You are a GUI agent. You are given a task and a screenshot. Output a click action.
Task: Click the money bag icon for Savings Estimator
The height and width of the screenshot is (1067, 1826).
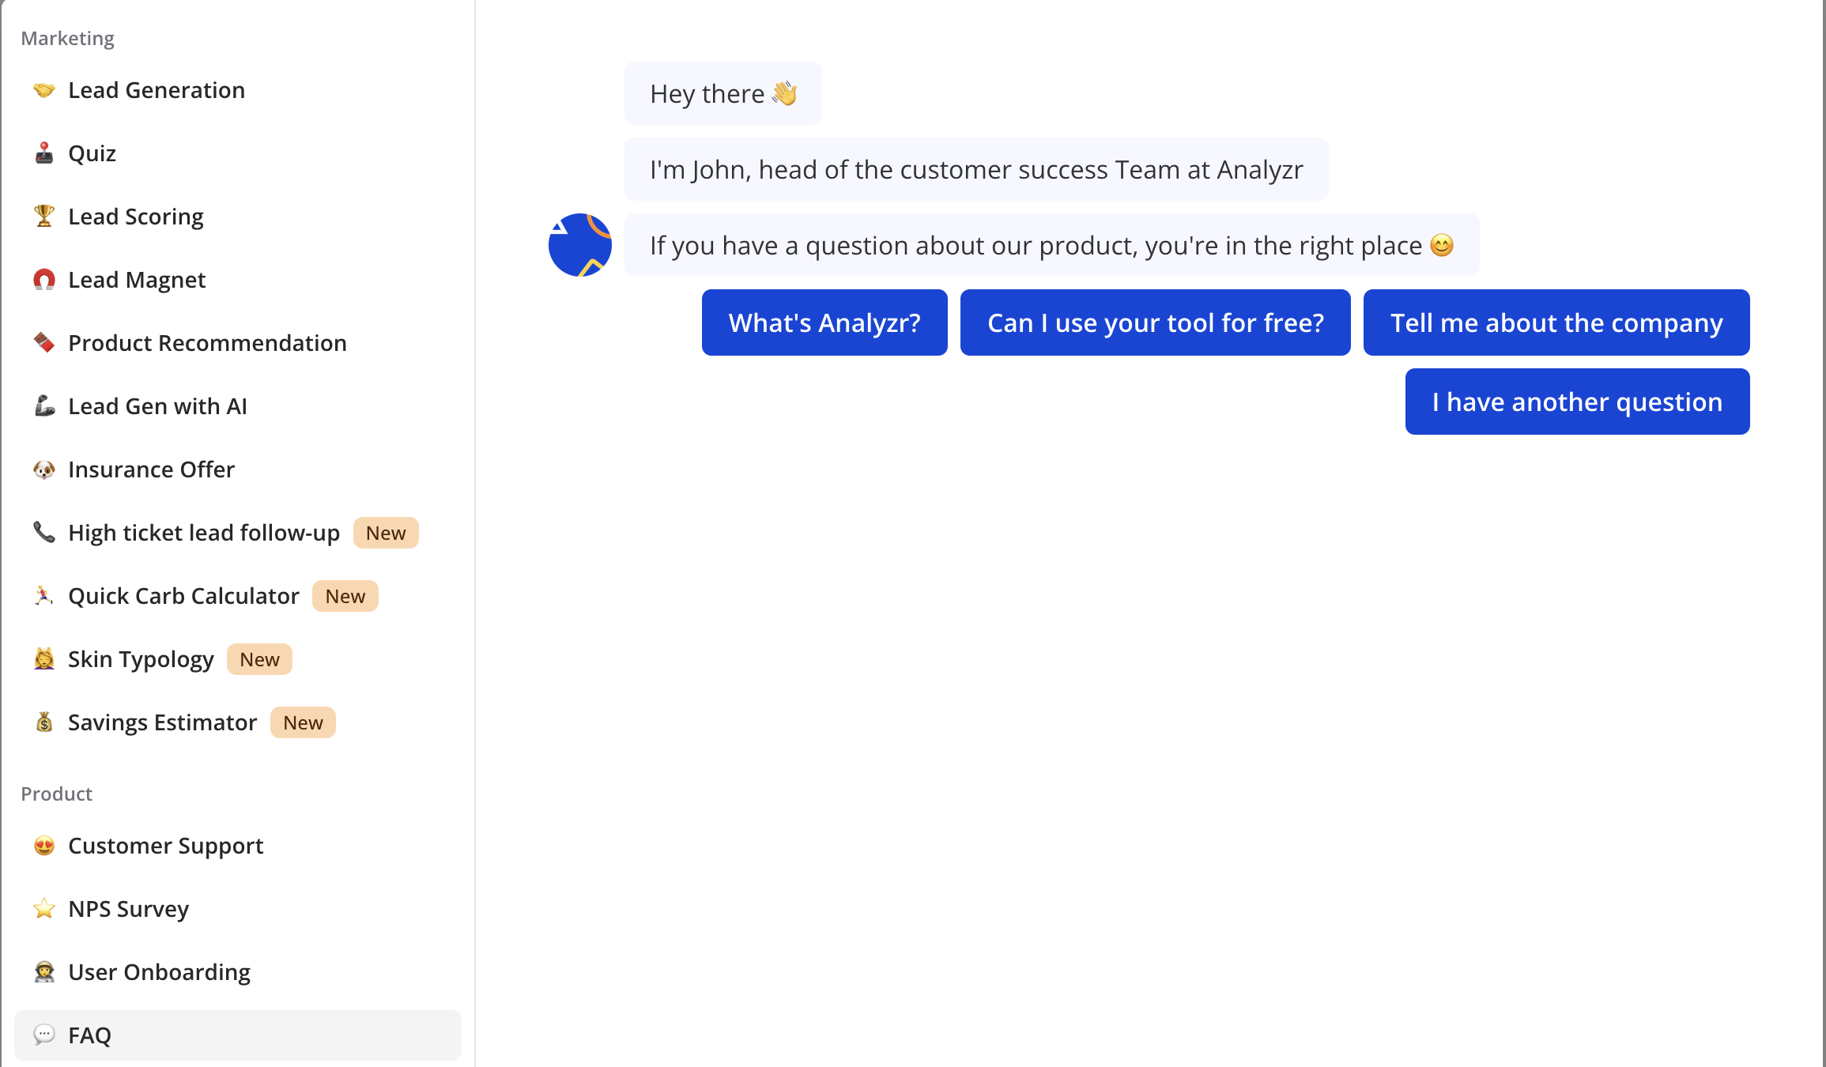click(44, 722)
